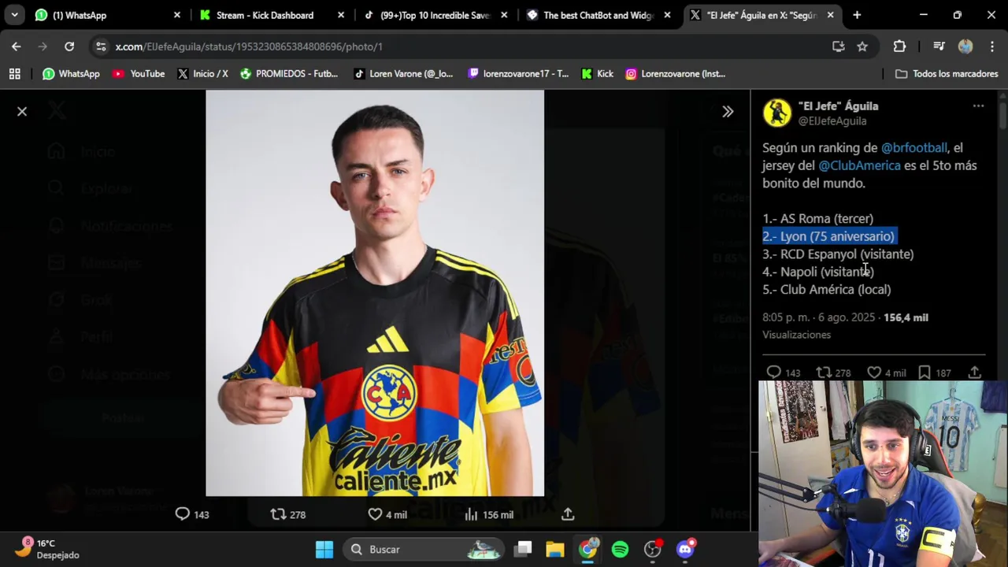Switch to the TikTok Top 10 Incredible Saves tab
The image size is (1008, 567).
pyautogui.click(x=435, y=15)
